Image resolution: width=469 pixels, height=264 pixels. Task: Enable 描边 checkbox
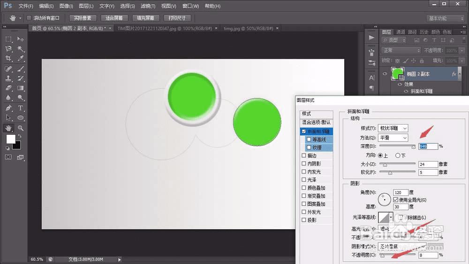(304, 155)
